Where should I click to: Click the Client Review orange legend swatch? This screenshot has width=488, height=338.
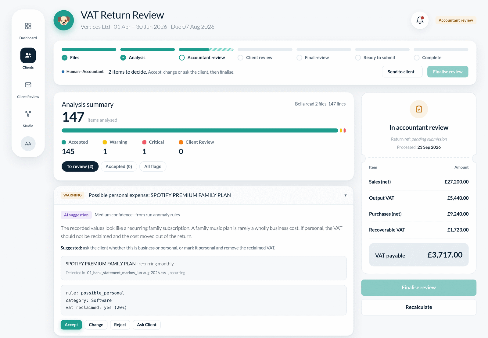point(181,142)
